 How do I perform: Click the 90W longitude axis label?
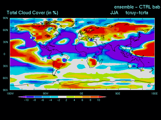(46, 93)
